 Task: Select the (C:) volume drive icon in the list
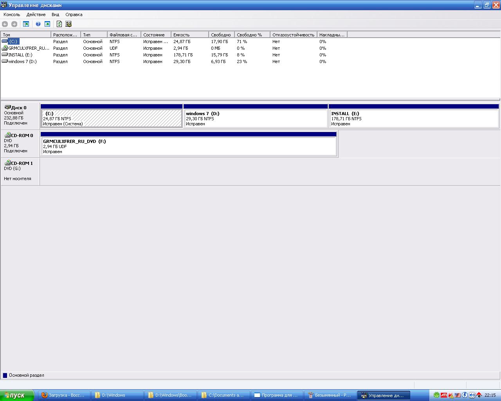click(x=5, y=41)
